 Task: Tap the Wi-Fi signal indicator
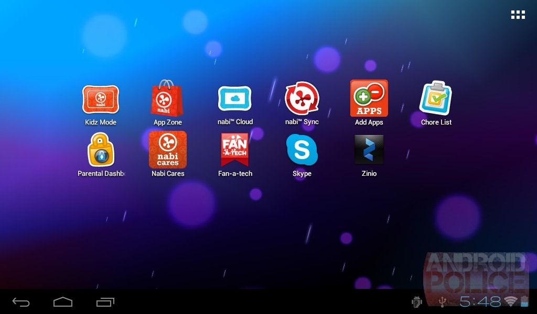510,302
